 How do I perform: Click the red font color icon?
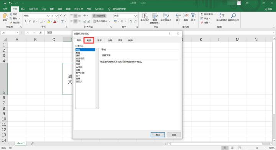click(55, 21)
